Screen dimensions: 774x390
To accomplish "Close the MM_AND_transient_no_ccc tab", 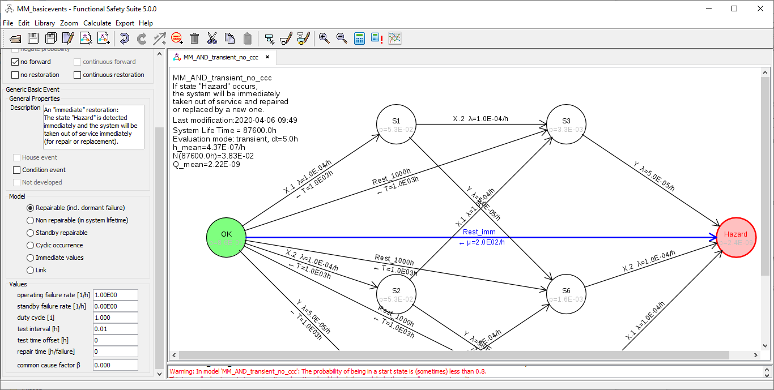I will point(267,57).
